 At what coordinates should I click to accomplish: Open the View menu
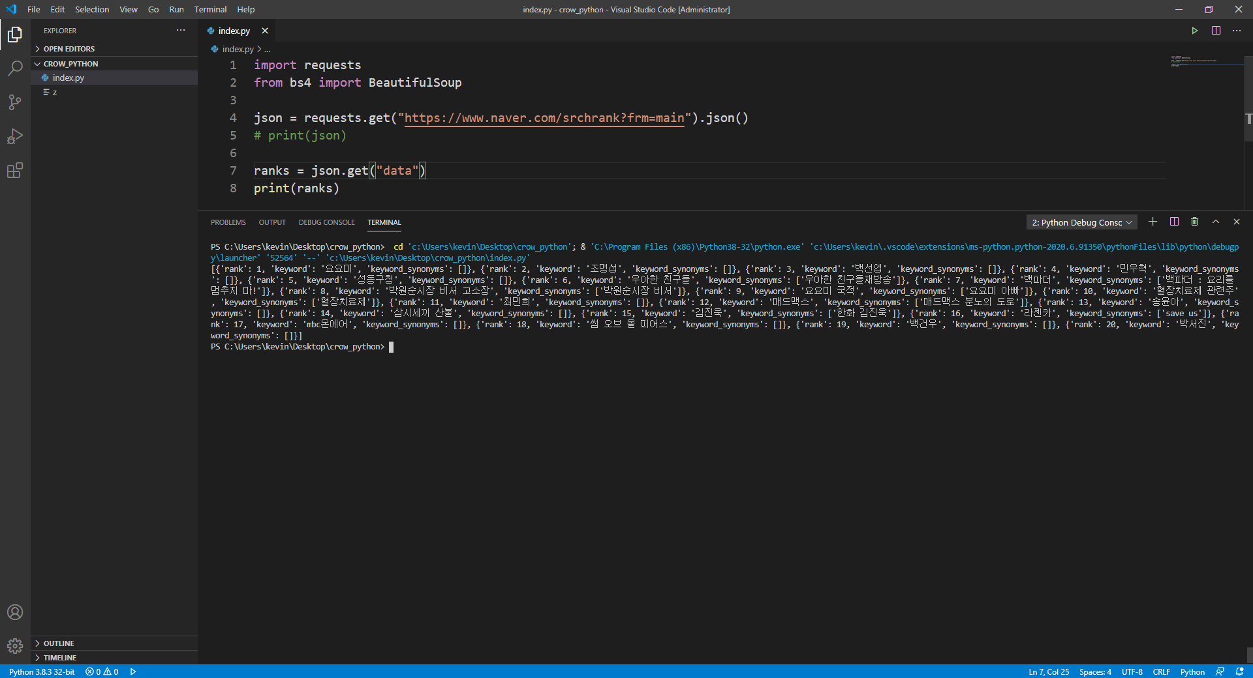129,9
